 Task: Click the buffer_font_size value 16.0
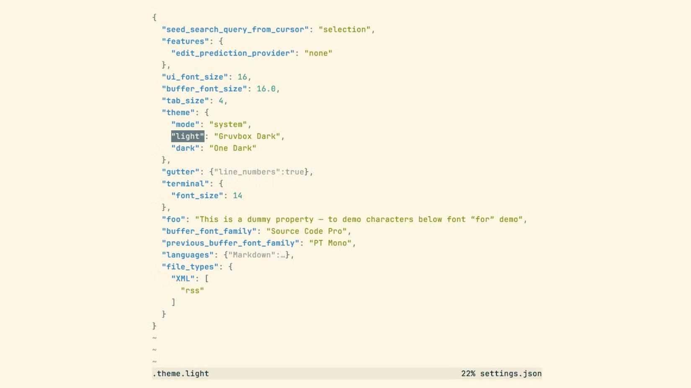coord(266,89)
